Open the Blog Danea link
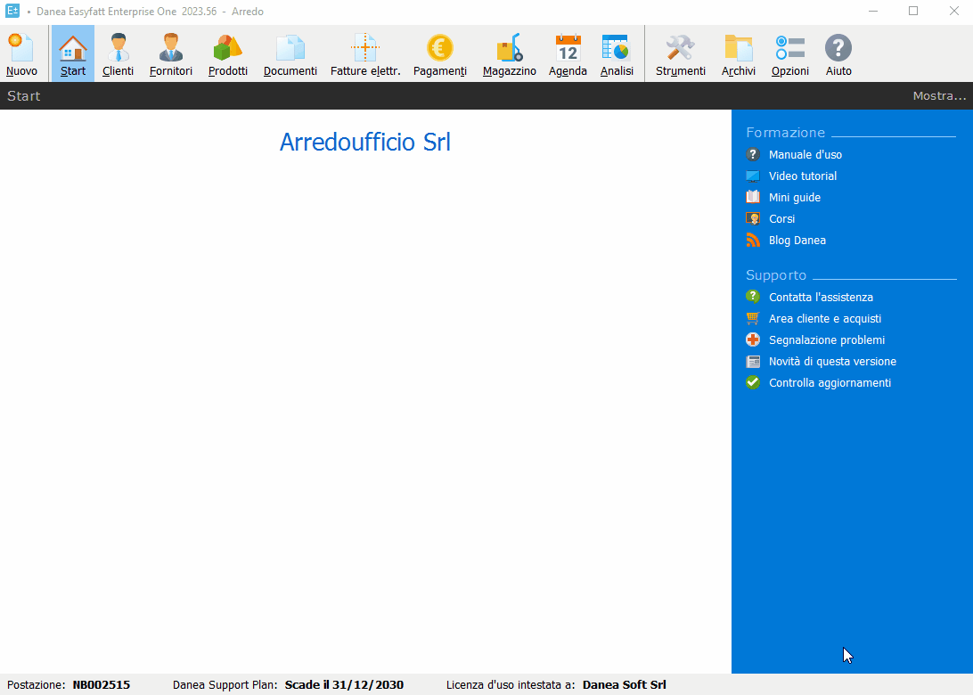The height and width of the screenshot is (695, 973). 797,241
